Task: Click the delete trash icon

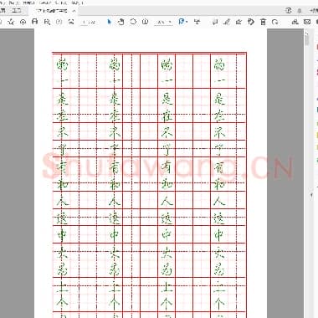Action: tap(263, 22)
